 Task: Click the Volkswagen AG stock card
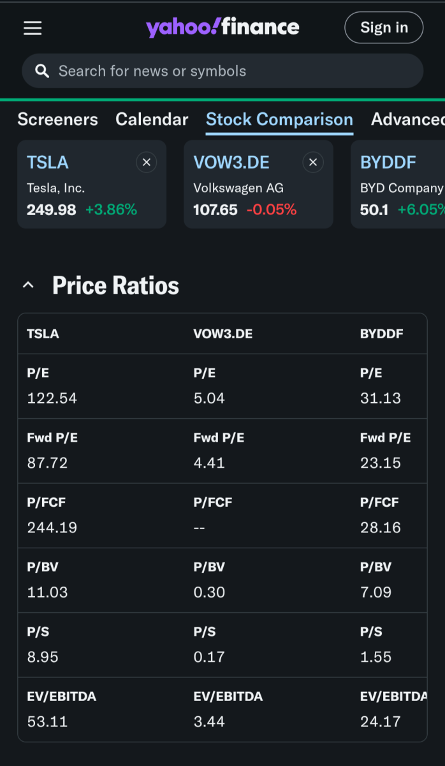point(258,198)
